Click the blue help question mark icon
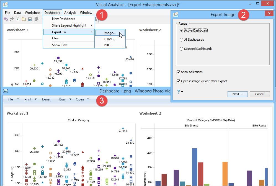This screenshot has width=276, height=186. (179, 92)
